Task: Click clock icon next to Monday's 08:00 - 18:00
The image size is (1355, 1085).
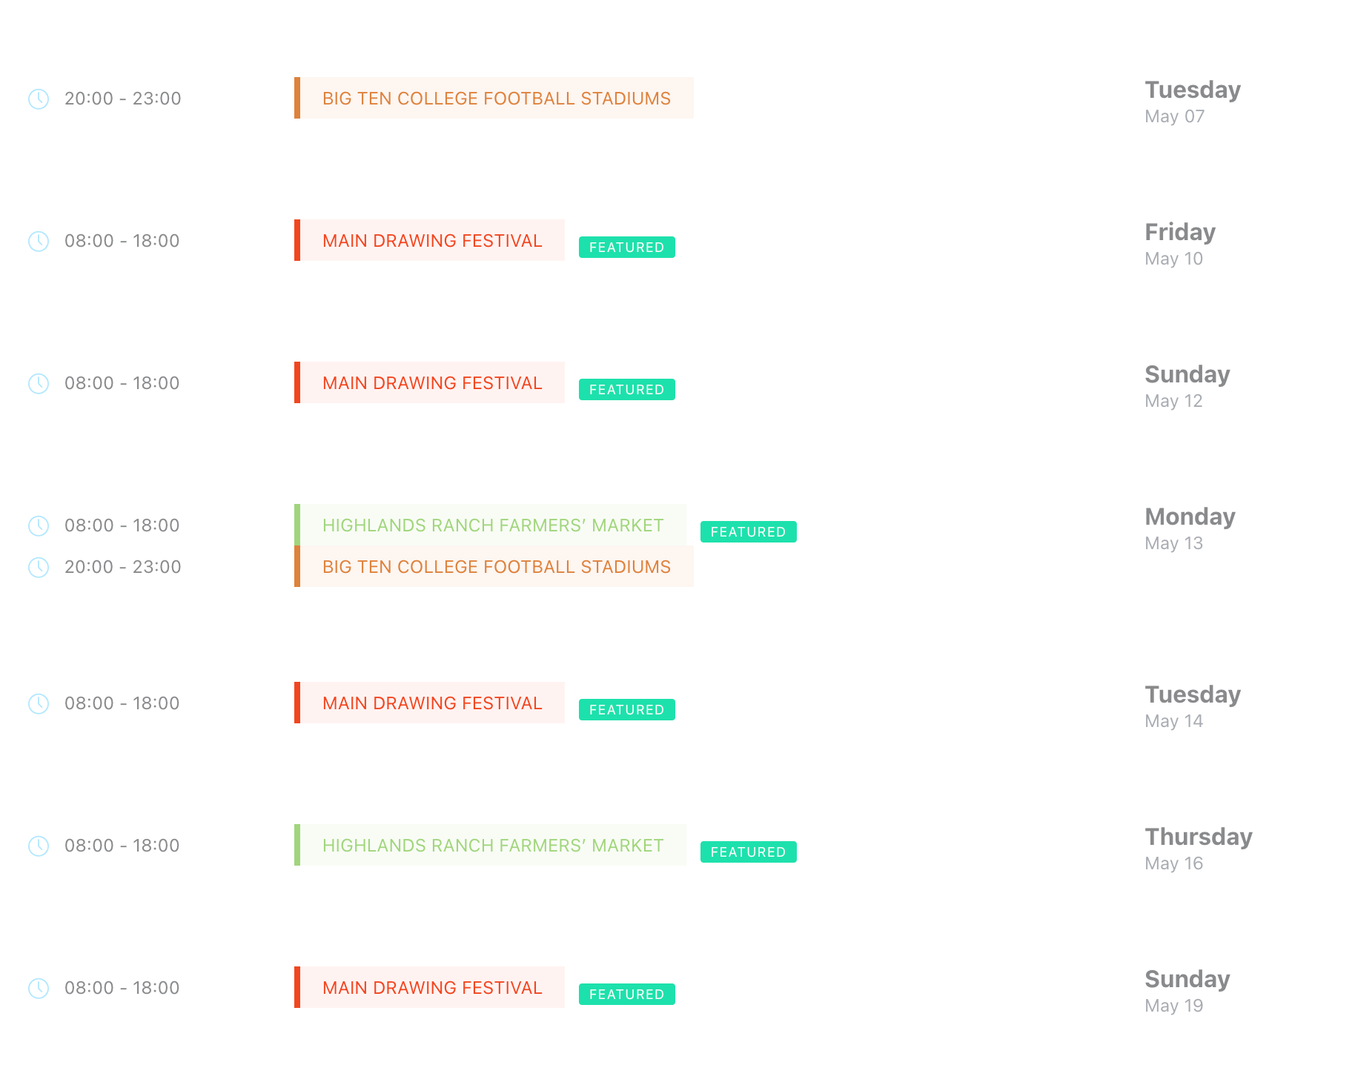Action: click(x=39, y=525)
